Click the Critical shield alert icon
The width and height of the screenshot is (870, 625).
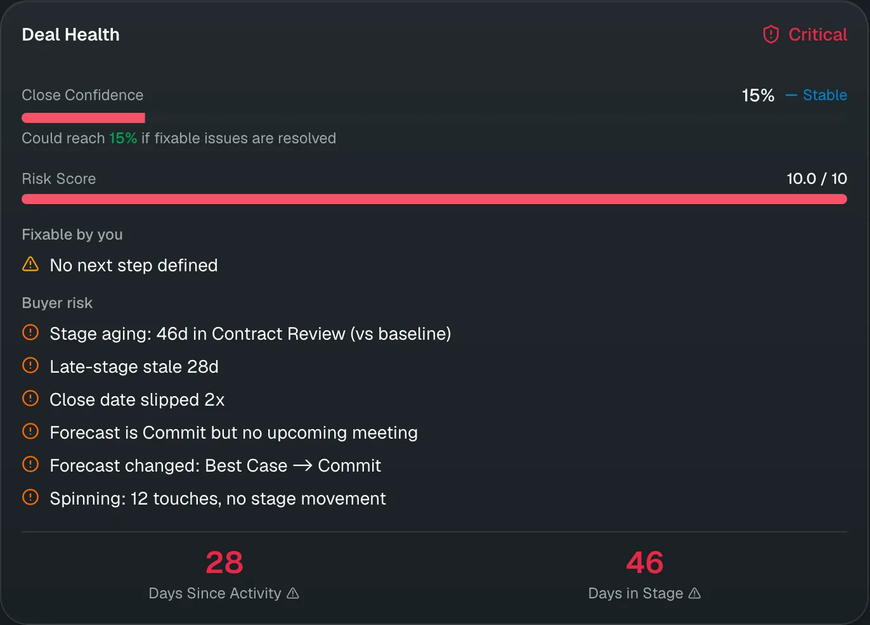[770, 34]
